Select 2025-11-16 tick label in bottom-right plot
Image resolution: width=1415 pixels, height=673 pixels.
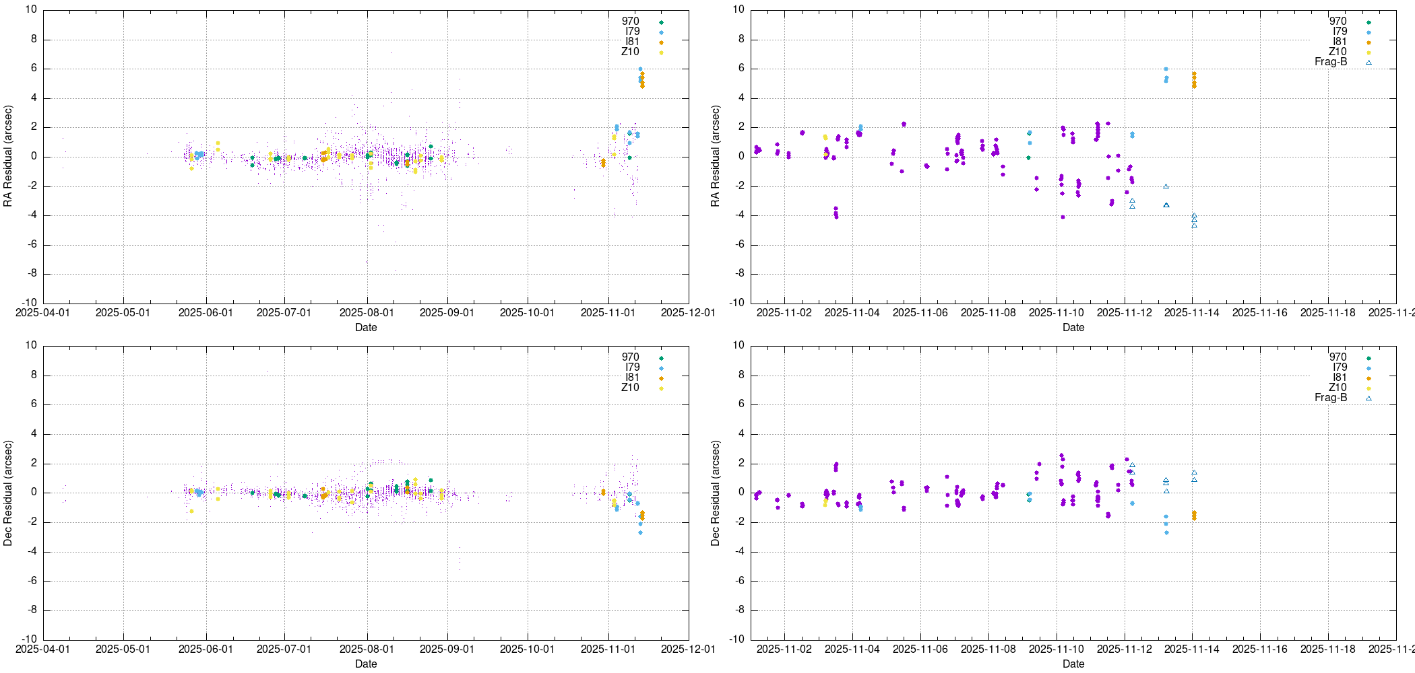1259,649
